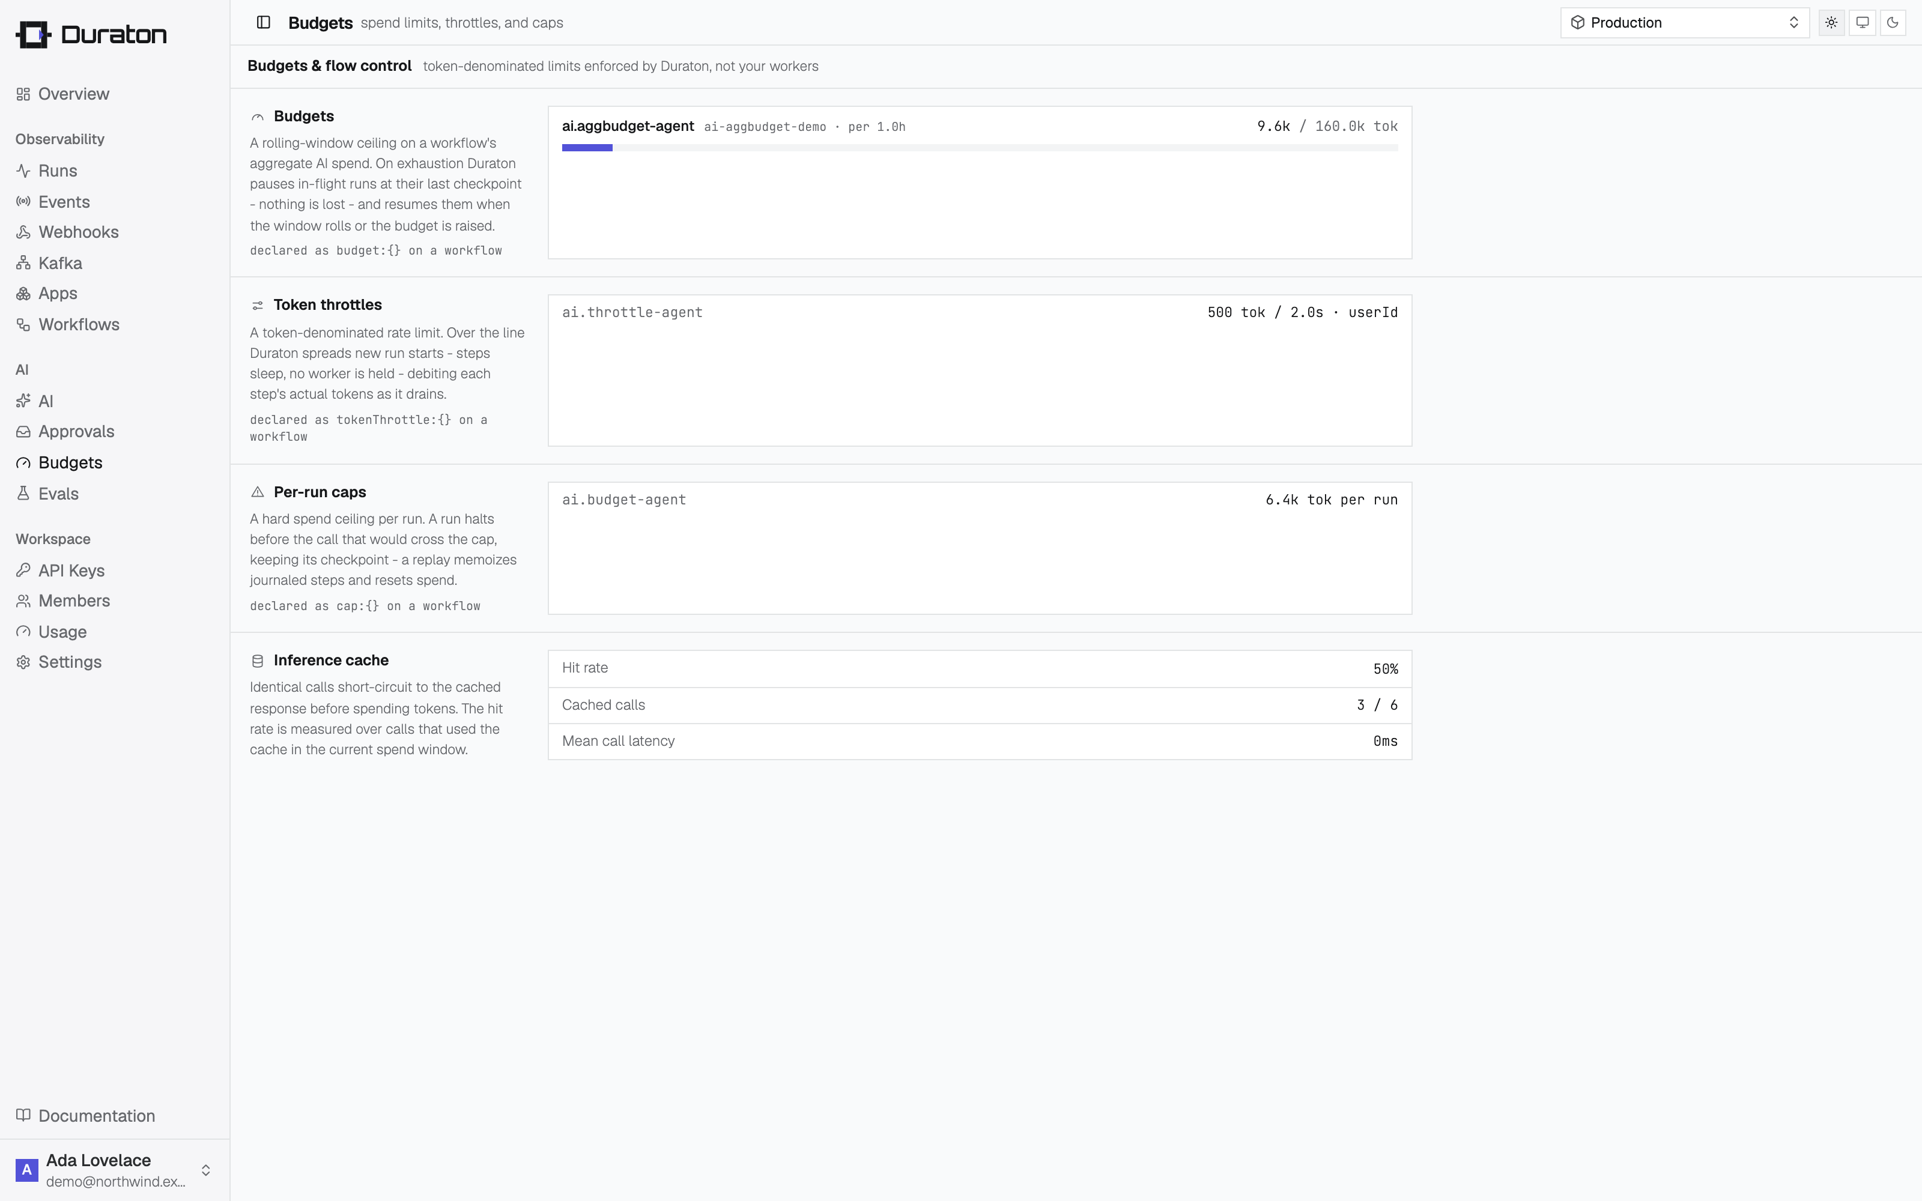
Task: Click the Hit rate row
Action: point(979,669)
